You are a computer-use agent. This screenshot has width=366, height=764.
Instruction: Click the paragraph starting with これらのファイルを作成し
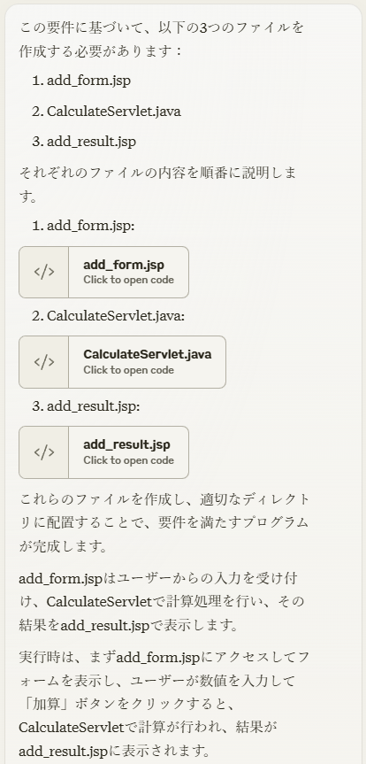pyautogui.click(x=164, y=522)
